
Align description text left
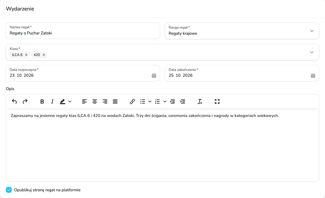click(84, 101)
